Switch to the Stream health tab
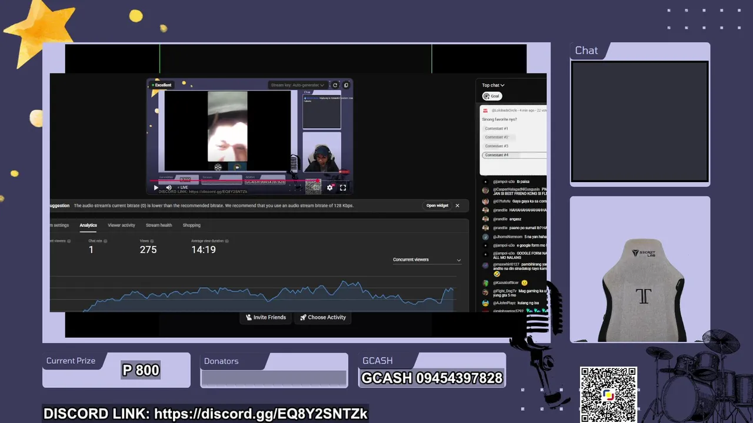The height and width of the screenshot is (423, 753). pyautogui.click(x=159, y=225)
